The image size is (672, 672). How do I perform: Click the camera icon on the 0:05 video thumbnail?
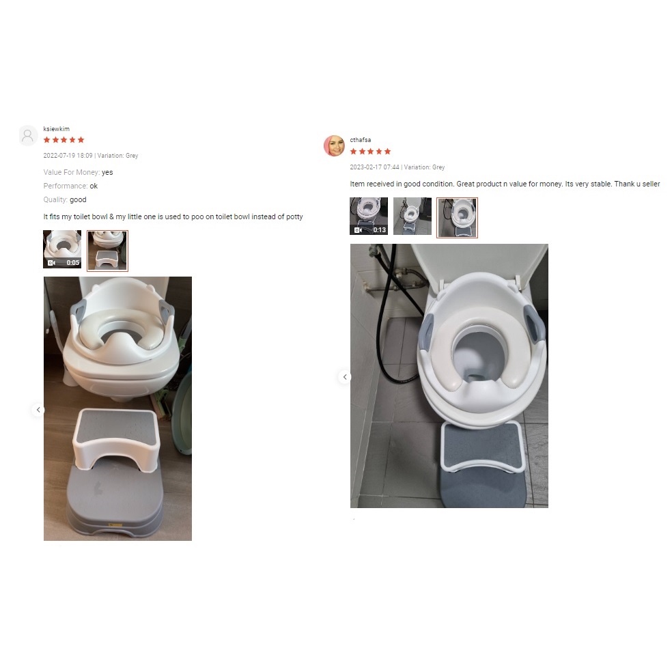[x=51, y=263]
